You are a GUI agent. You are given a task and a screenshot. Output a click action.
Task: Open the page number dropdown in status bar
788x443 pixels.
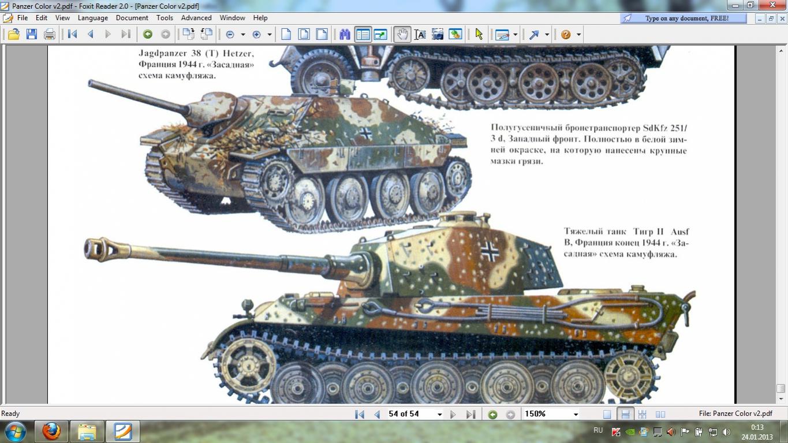point(439,414)
